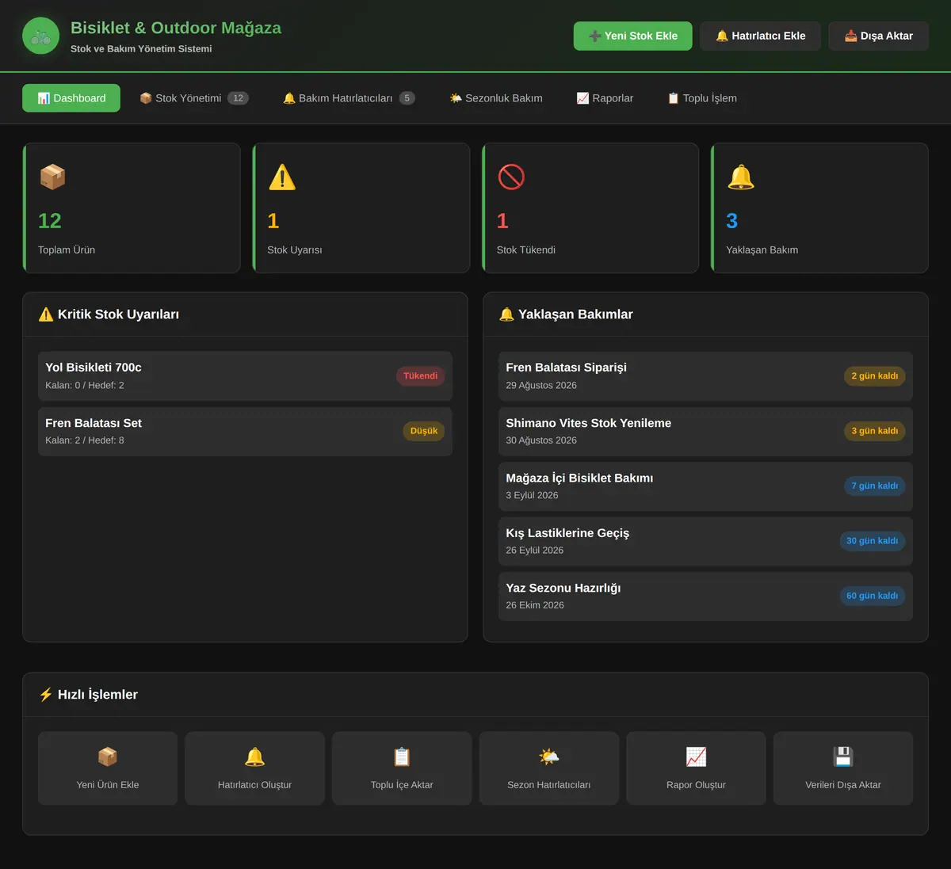Click the "30 gün kaldı" badge
The width and height of the screenshot is (951, 869).
[x=873, y=541]
